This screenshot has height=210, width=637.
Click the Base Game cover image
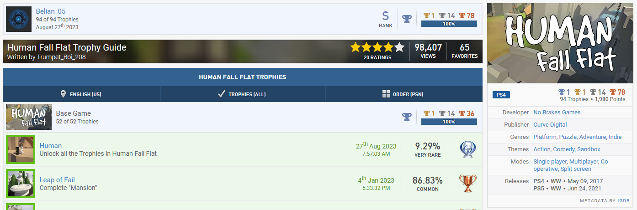[x=29, y=117]
